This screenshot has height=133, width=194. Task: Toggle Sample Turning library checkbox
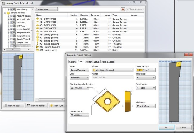pos(12,46)
